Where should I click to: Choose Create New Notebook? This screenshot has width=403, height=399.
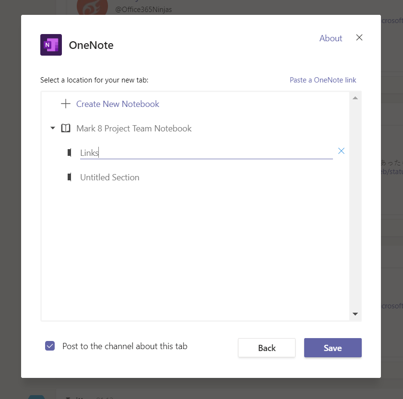click(x=118, y=104)
